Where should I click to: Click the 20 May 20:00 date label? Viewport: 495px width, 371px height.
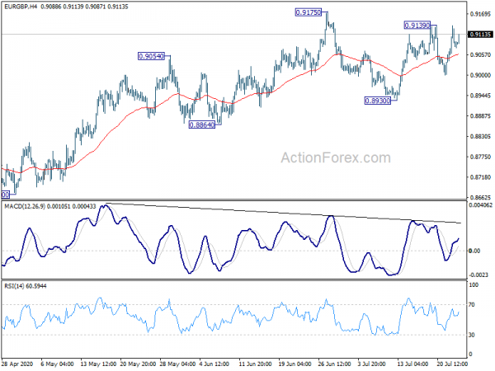tap(139, 364)
